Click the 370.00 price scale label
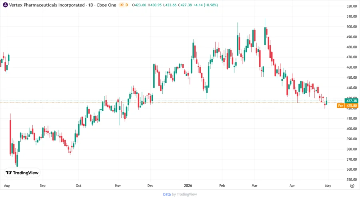This screenshot has height=199, width=360. [352, 159]
